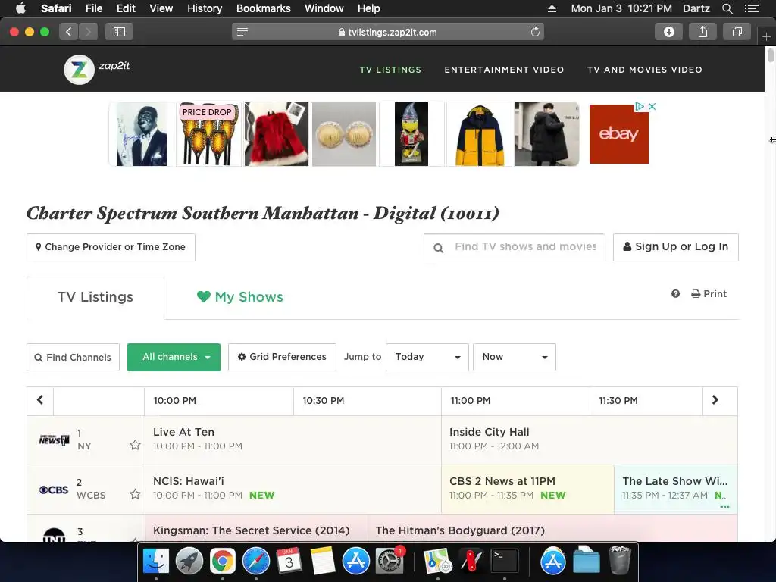Click Safari's forward arrow button
The width and height of the screenshot is (776, 582).
(x=88, y=32)
